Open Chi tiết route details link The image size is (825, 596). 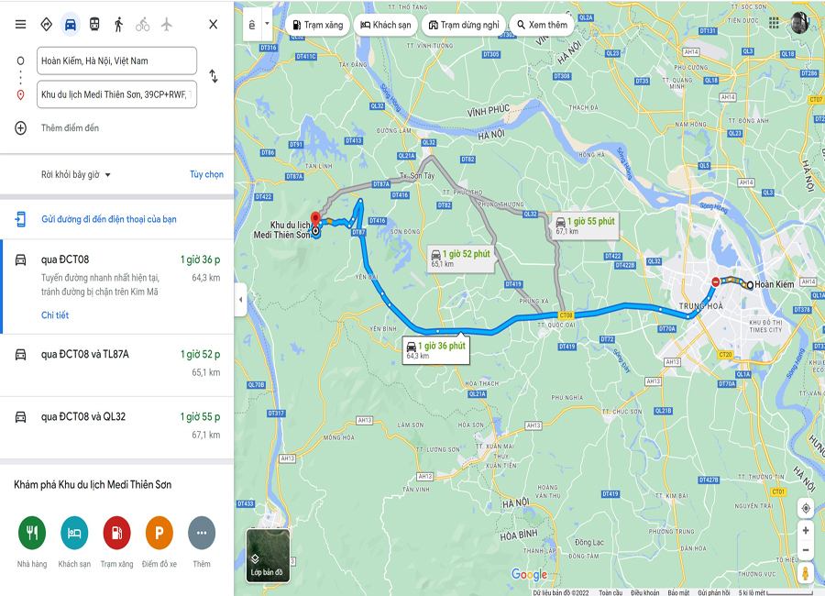coord(55,315)
